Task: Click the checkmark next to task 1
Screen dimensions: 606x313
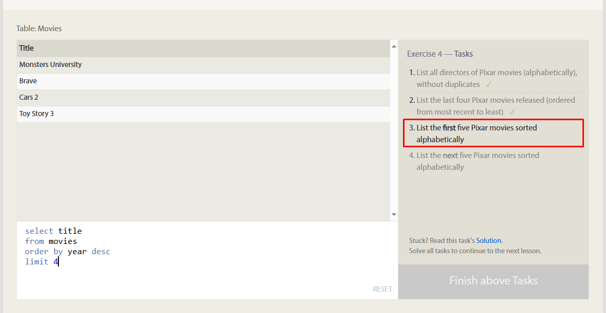Action: click(489, 84)
